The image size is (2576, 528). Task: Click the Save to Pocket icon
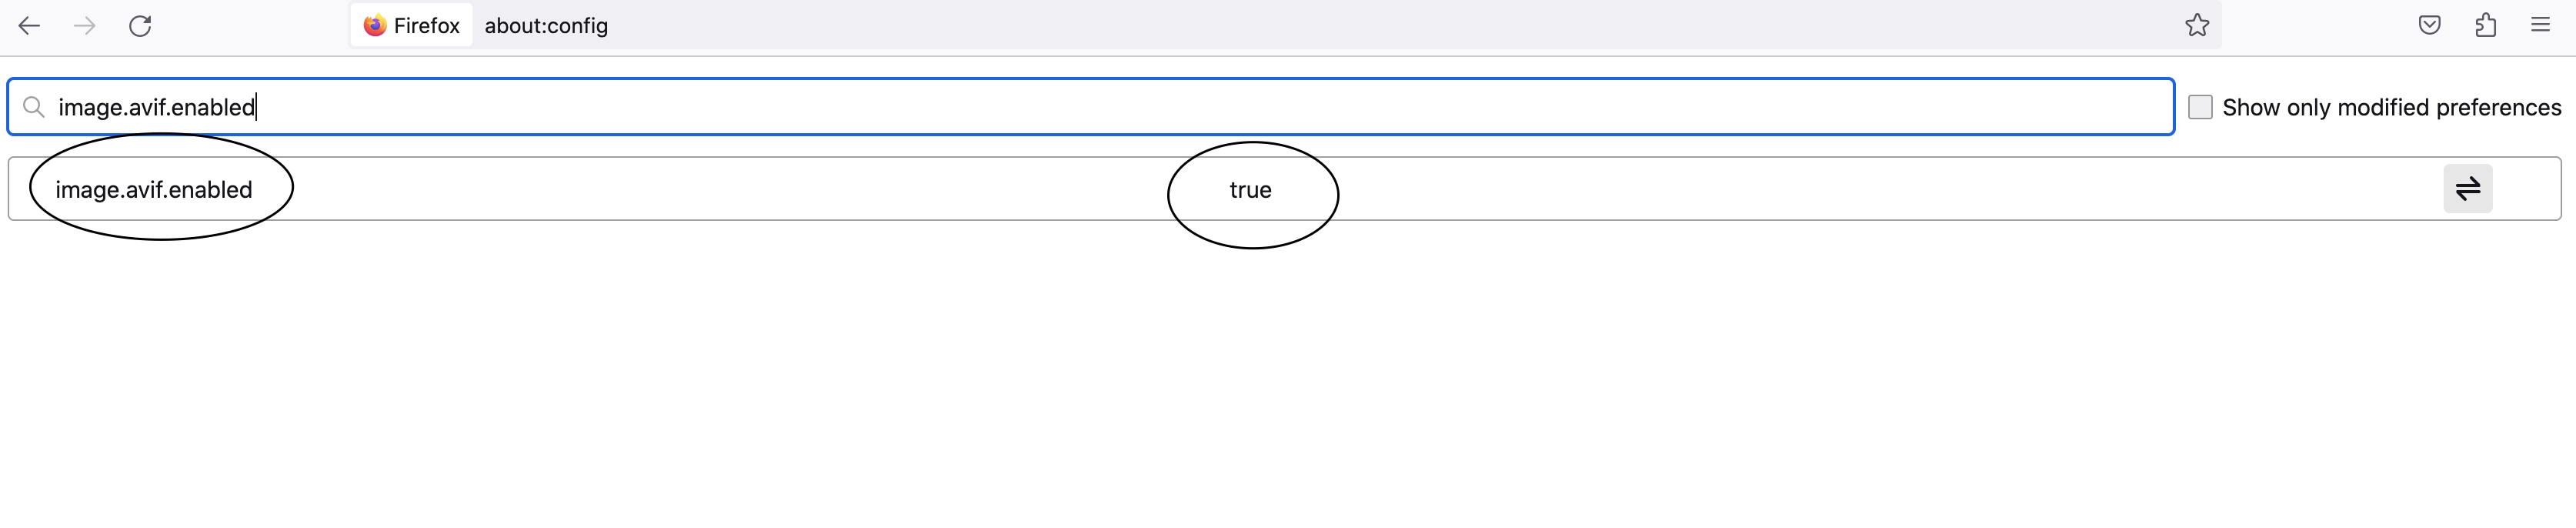(x=2430, y=26)
